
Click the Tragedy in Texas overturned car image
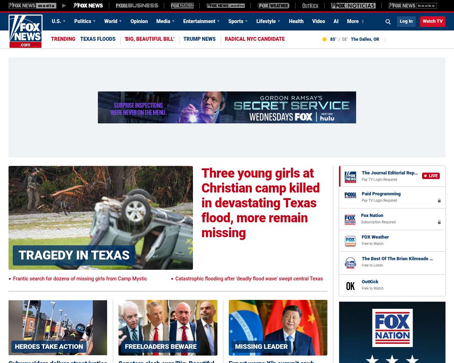coord(101,218)
